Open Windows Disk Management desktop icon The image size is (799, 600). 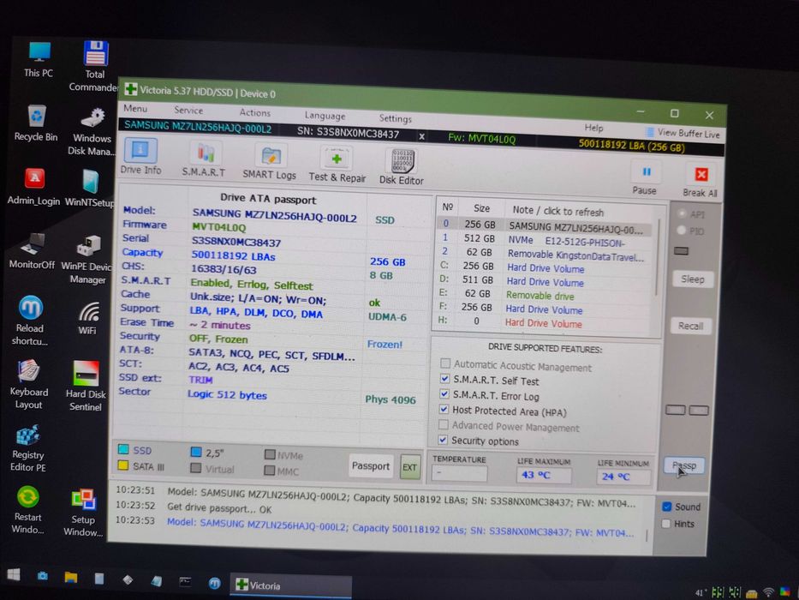[x=92, y=131]
